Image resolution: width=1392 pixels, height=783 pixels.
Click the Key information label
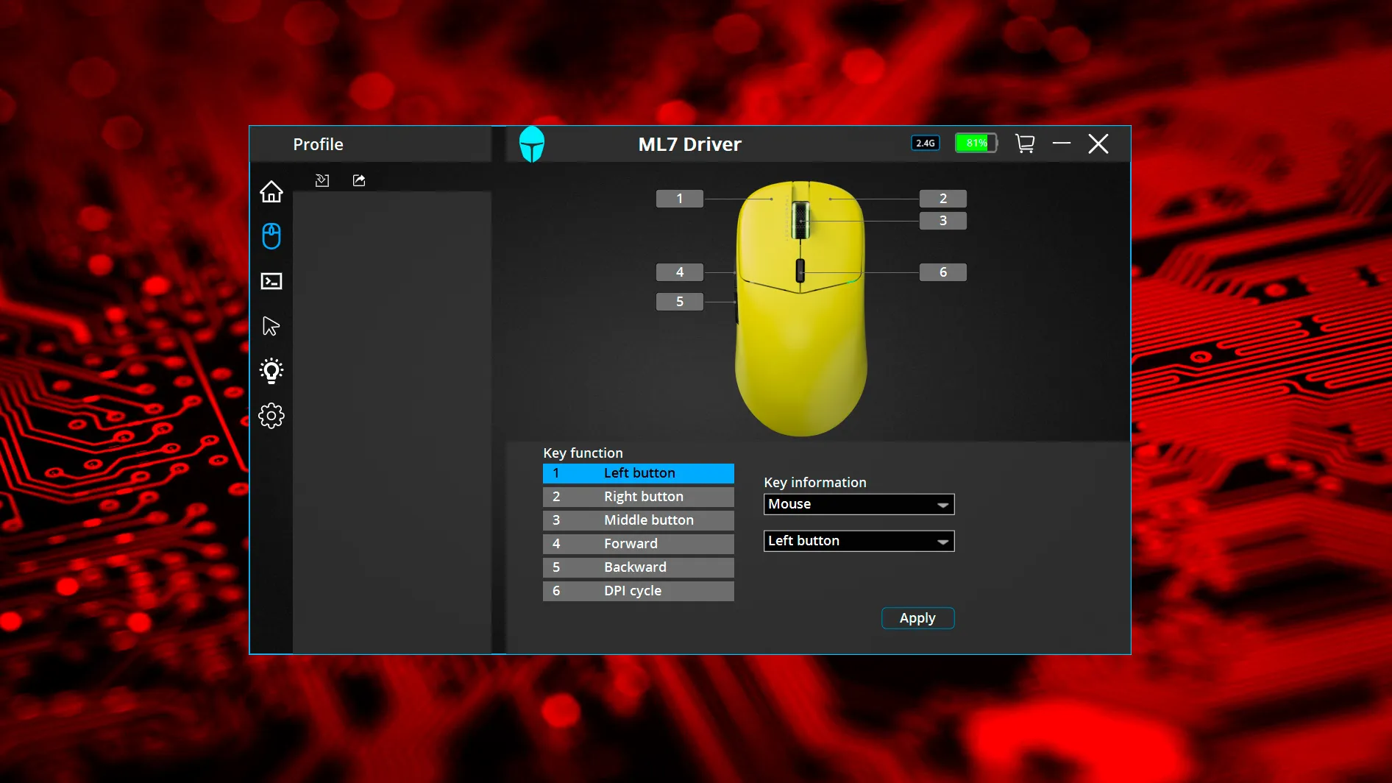coord(815,482)
